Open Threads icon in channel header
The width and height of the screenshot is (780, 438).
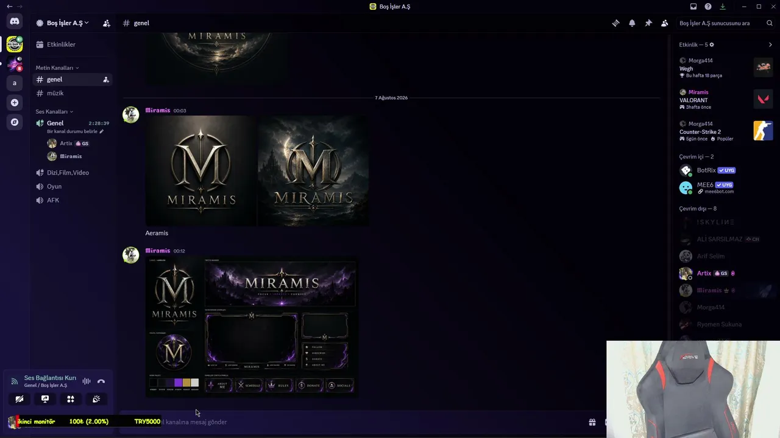coord(615,23)
